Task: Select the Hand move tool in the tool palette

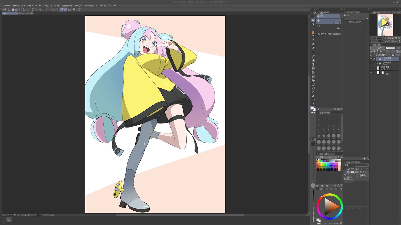Action: [313, 20]
